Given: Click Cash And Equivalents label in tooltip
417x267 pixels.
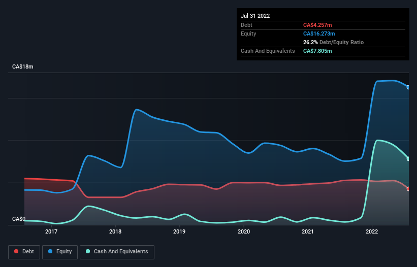Looking at the screenshot, I should tap(268, 51).
